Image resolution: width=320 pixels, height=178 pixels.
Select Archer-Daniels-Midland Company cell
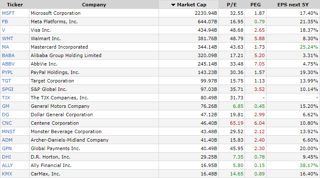(94, 140)
